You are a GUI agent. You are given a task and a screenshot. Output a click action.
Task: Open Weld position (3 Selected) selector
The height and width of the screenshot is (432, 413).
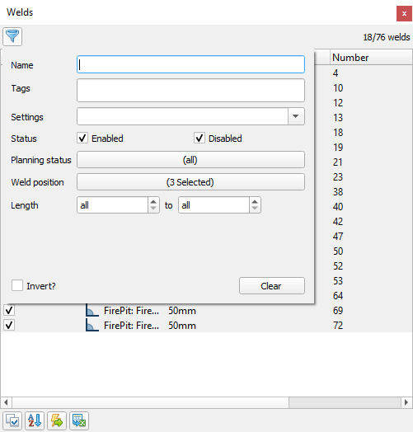coord(190,182)
